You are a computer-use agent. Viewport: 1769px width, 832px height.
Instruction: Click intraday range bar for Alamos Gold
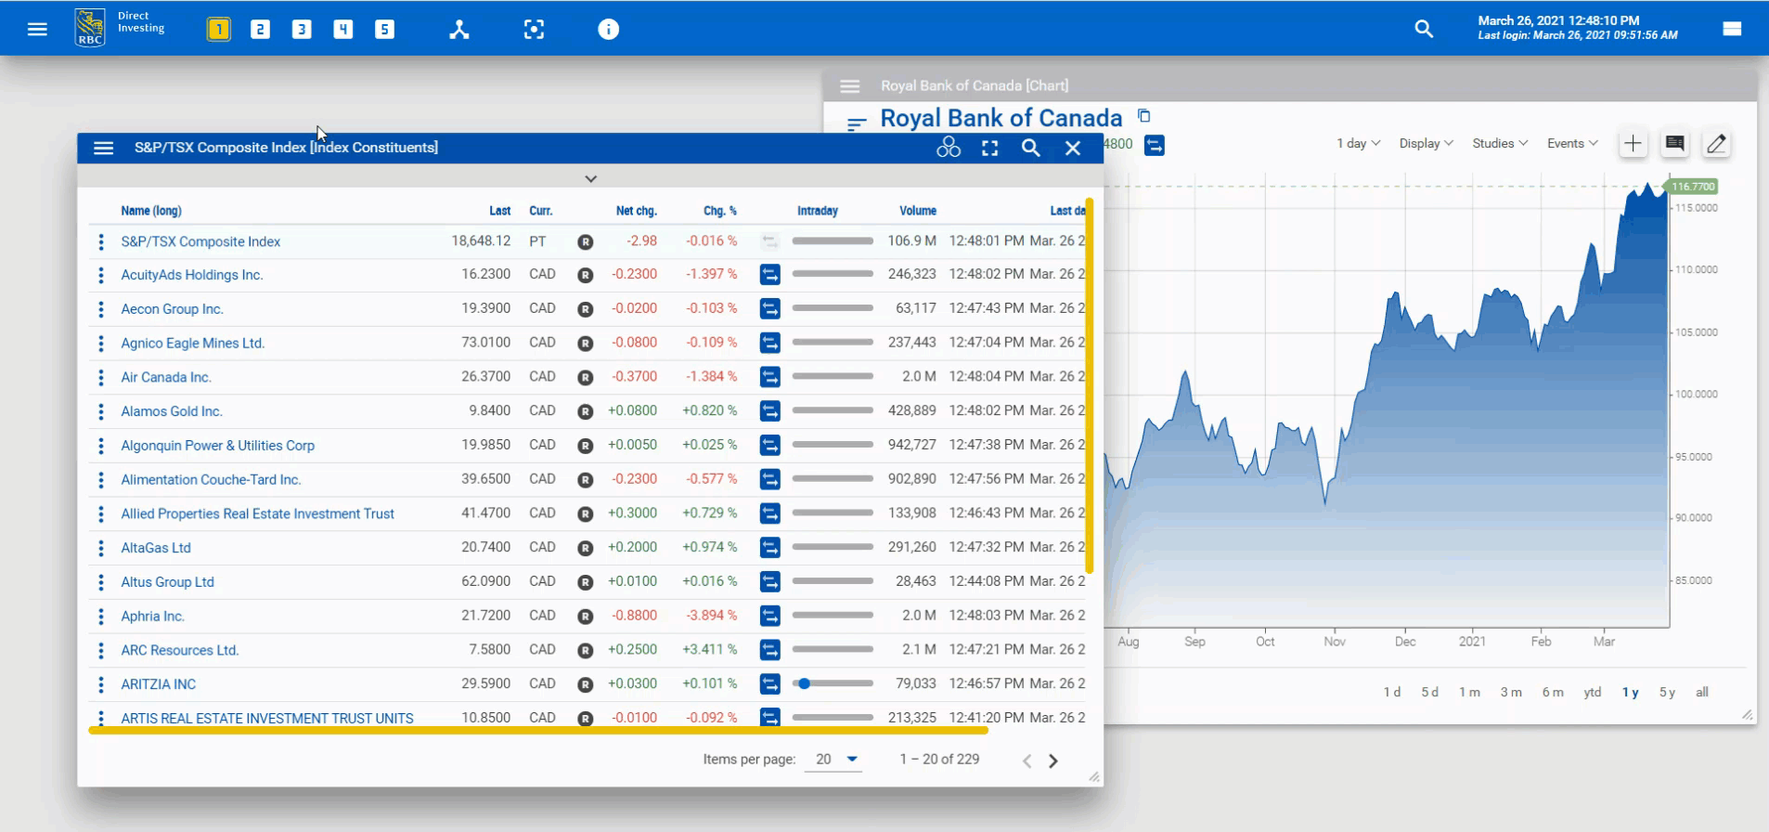(833, 410)
